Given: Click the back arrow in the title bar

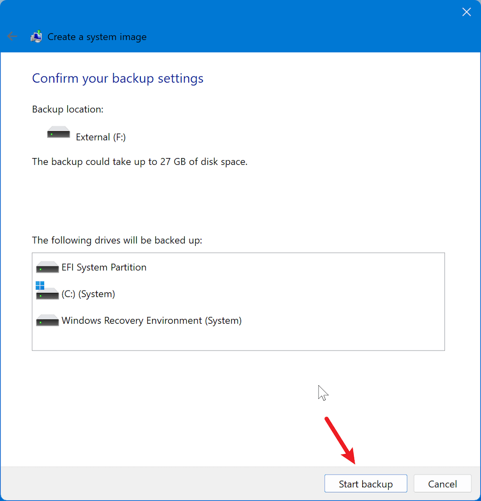Looking at the screenshot, I should 12,36.
